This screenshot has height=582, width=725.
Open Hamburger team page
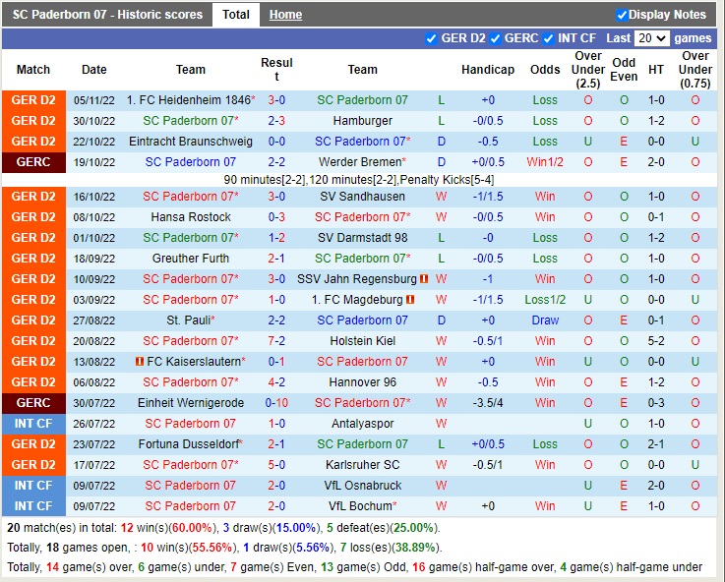pos(362,121)
